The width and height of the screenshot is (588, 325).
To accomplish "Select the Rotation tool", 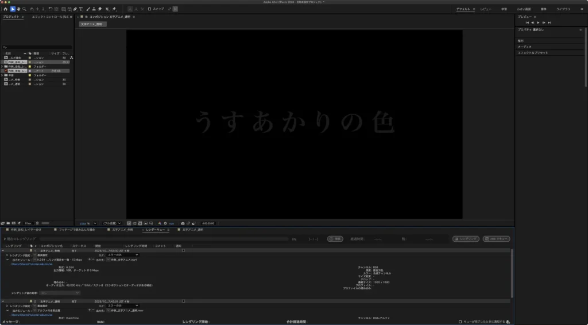I will (x=51, y=9).
